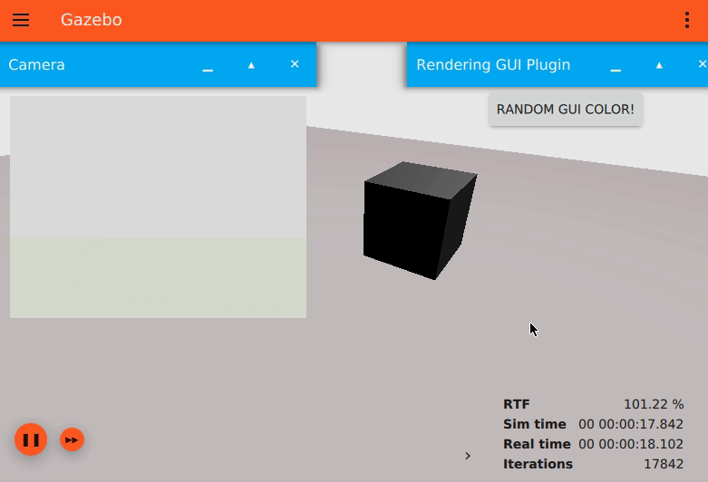Toggle floating for Rendering GUI Plugin panel
Image resolution: width=708 pixels, height=482 pixels.
659,65
